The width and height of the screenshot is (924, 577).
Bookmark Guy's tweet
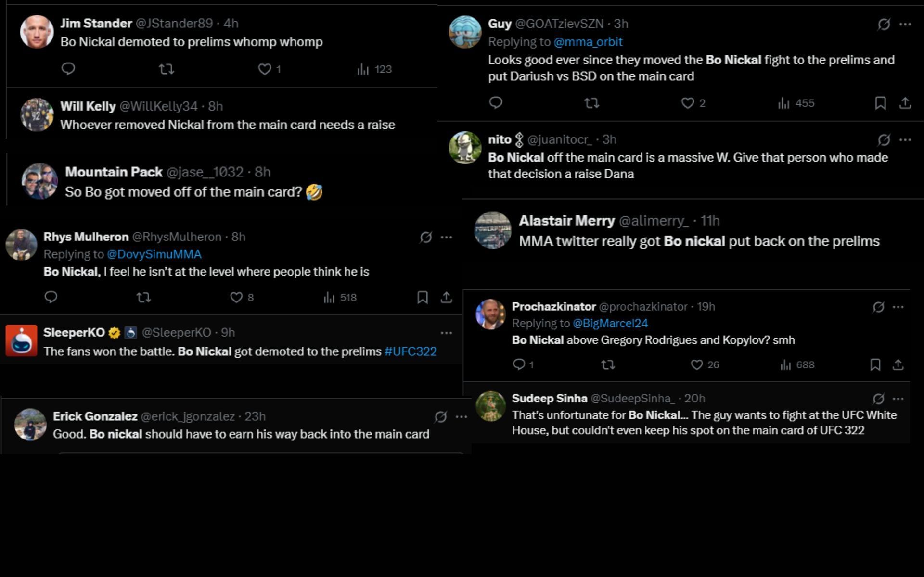880,102
